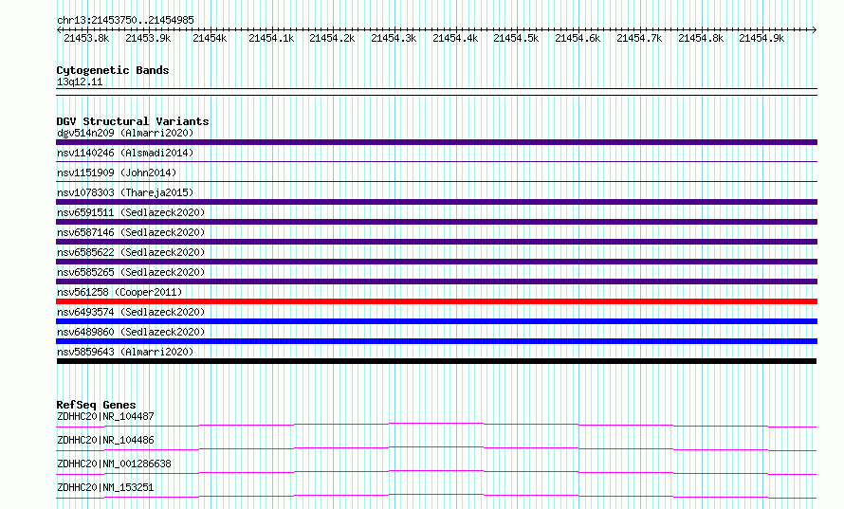The height and width of the screenshot is (509, 844).
Task: Open variant nsv1151909 (John2014)
Action: (x=117, y=173)
